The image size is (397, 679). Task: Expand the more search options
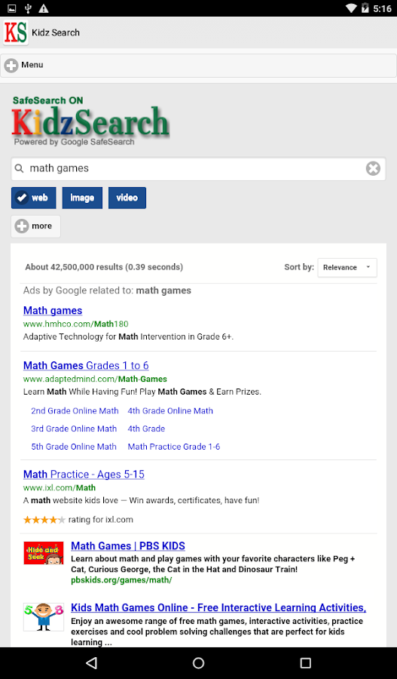click(x=35, y=226)
